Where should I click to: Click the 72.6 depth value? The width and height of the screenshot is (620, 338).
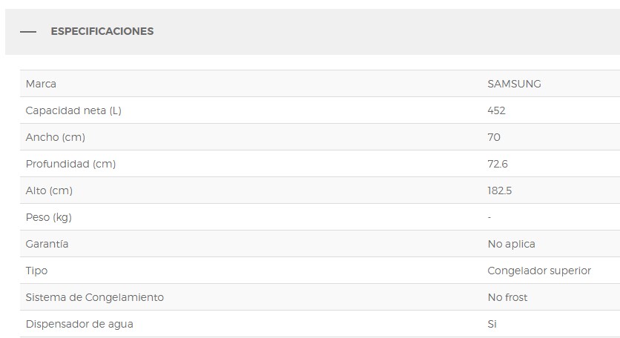tap(498, 164)
